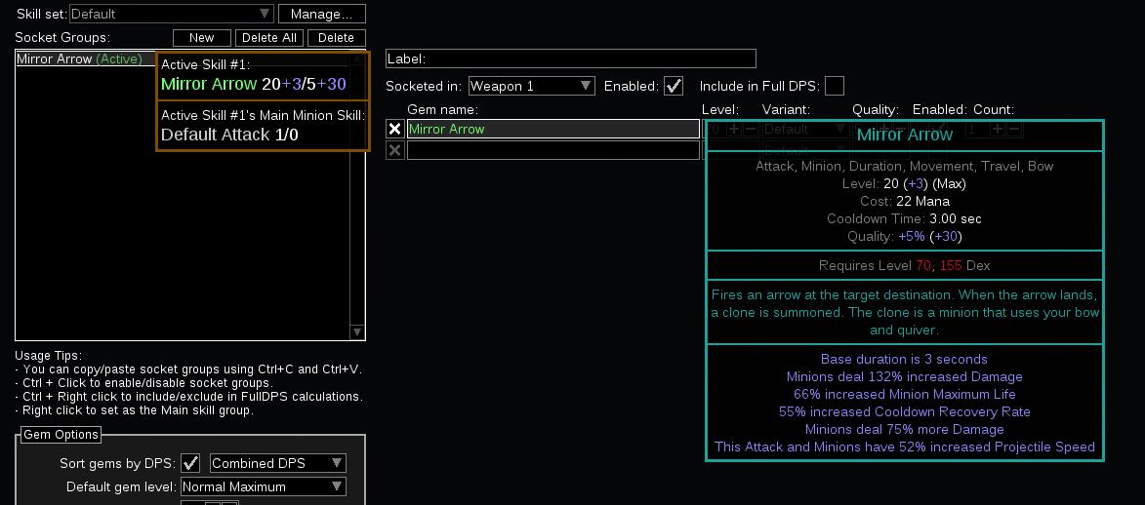Open the Socketed in Weapon 1 dropdown
The width and height of the screenshot is (1145, 505).
[x=532, y=86]
